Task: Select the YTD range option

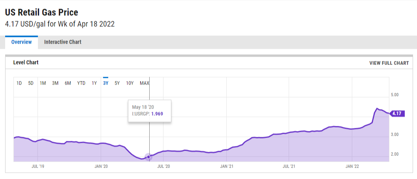Action: [x=81, y=83]
